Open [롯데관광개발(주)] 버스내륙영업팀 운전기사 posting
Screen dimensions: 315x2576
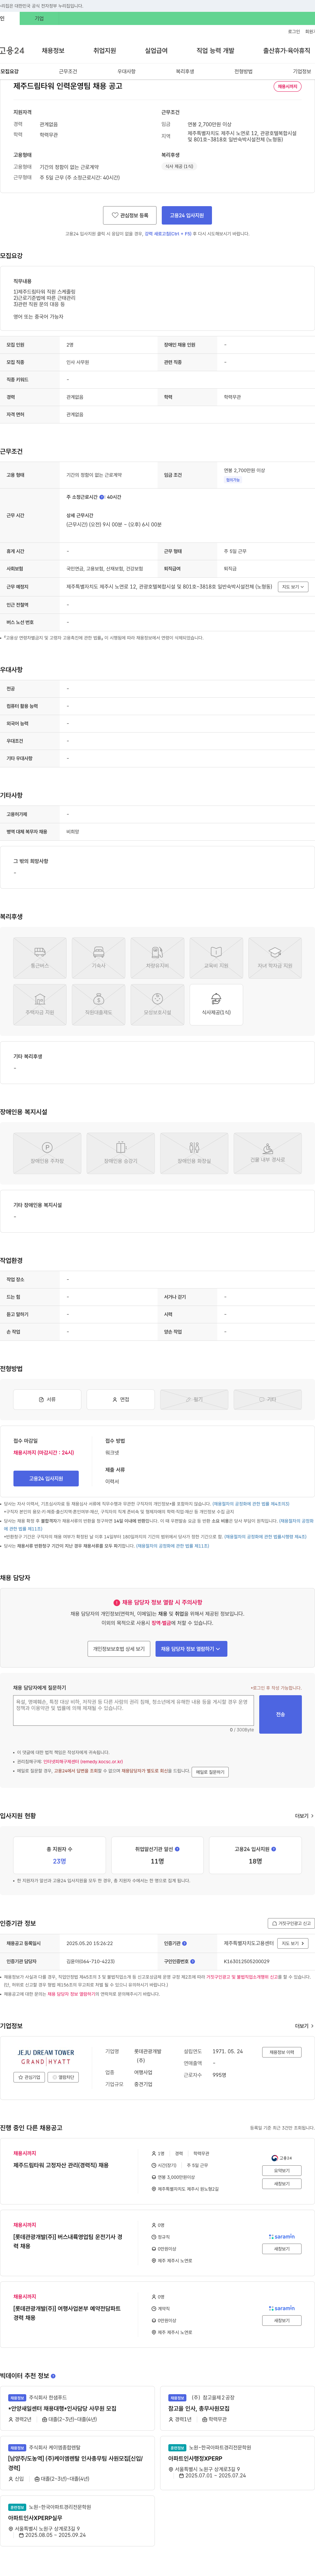(68, 2241)
